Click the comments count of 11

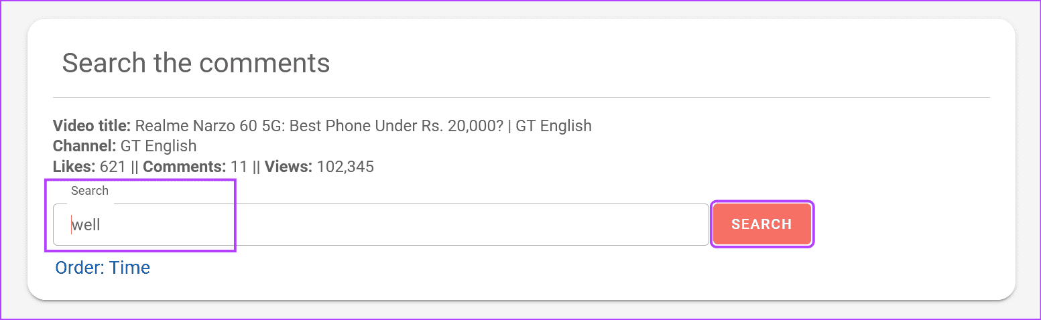[239, 167]
